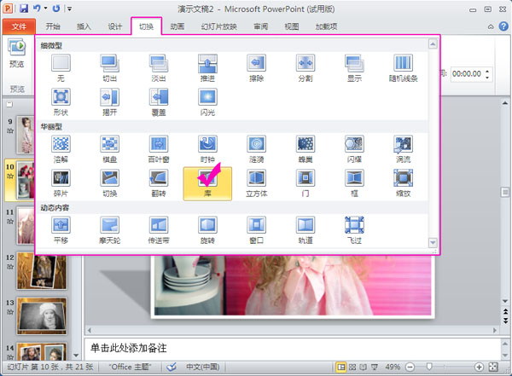Screen dimensions: 512x376
Task: Choose the 随机线条 (Random bars) transition
Action: coord(403,68)
